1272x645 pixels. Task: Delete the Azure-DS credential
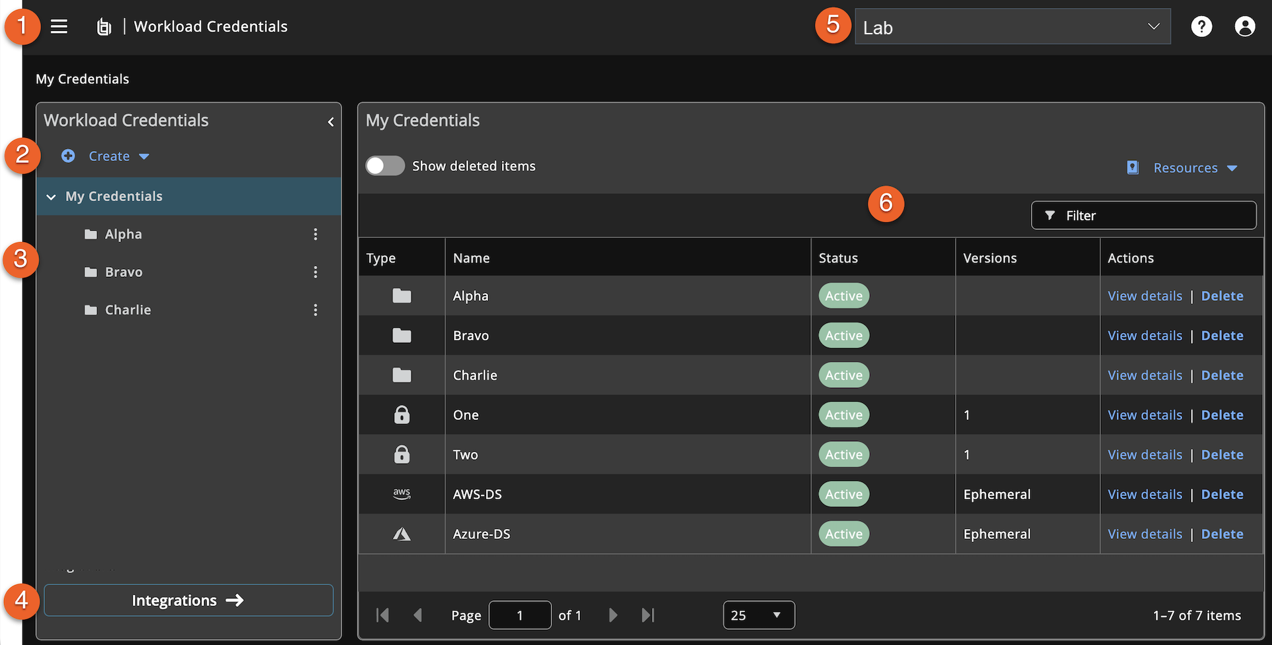(1222, 534)
